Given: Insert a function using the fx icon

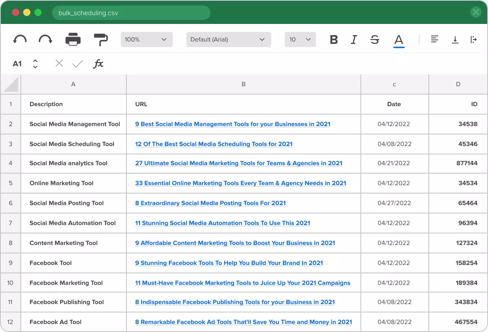Looking at the screenshot, I should click(x=98, y=63).
